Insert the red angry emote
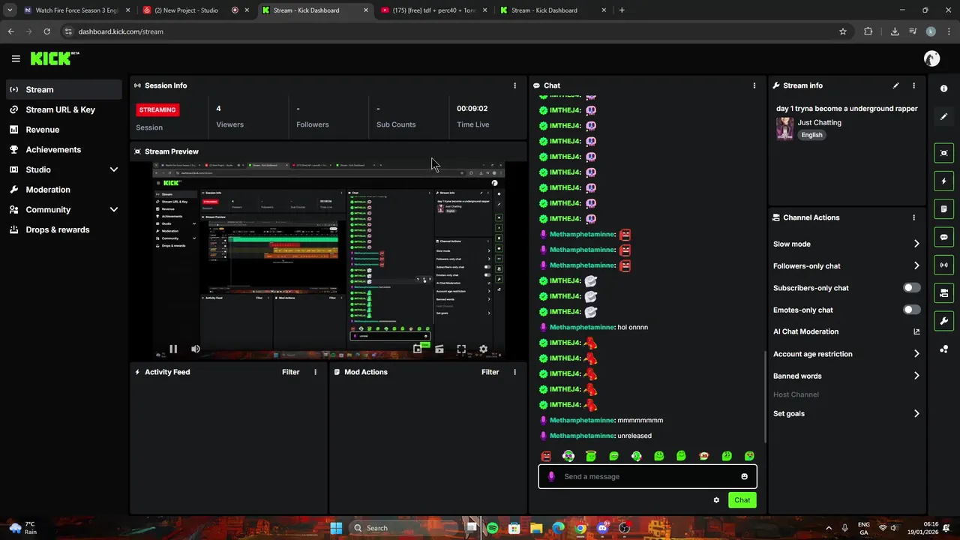Viewport: 960px width, 540px height. click(x=546, y=456)
